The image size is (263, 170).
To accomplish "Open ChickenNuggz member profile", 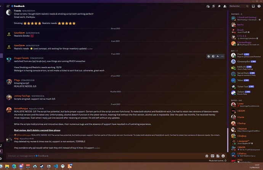I will click(x=245, y=43).
